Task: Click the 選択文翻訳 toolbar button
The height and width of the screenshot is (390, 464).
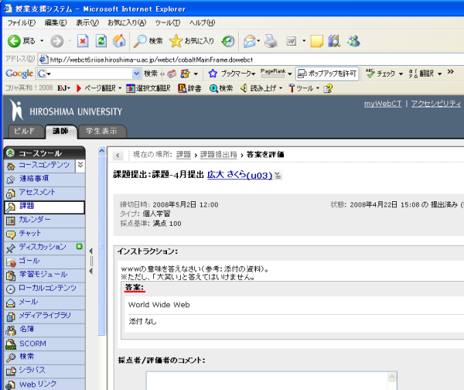Action: pos(148,88)
